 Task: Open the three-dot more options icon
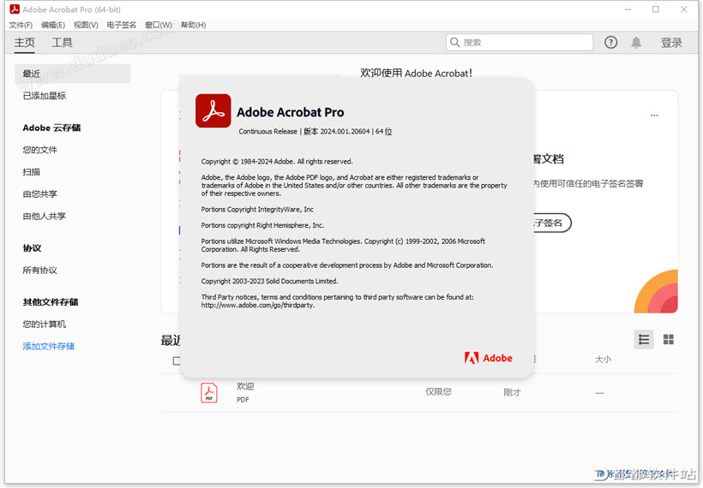click(x=654, y=116)
